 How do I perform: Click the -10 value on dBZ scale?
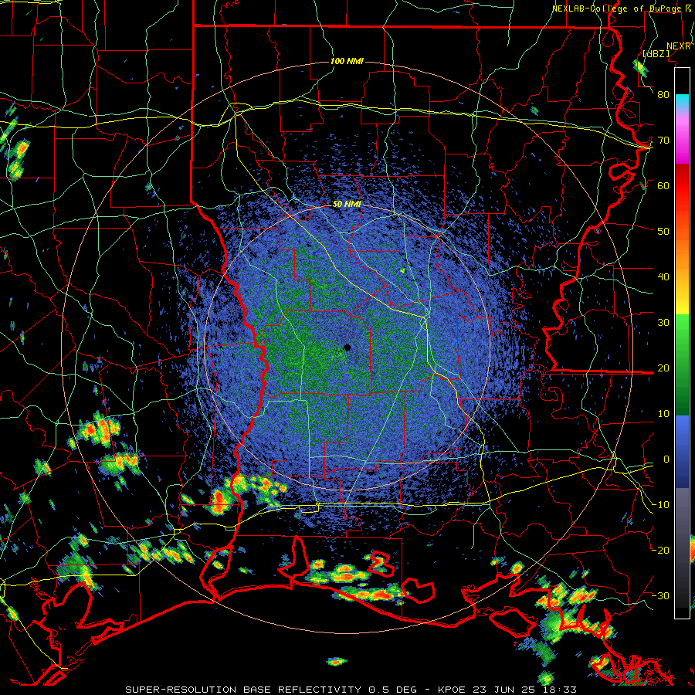point(660,505)
